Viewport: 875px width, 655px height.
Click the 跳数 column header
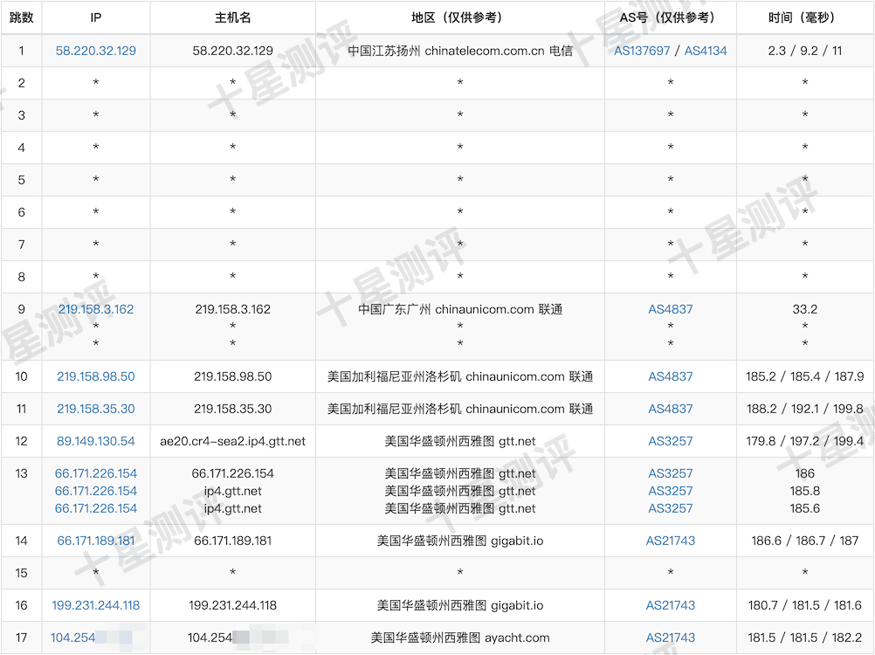[x=21, y=17]
